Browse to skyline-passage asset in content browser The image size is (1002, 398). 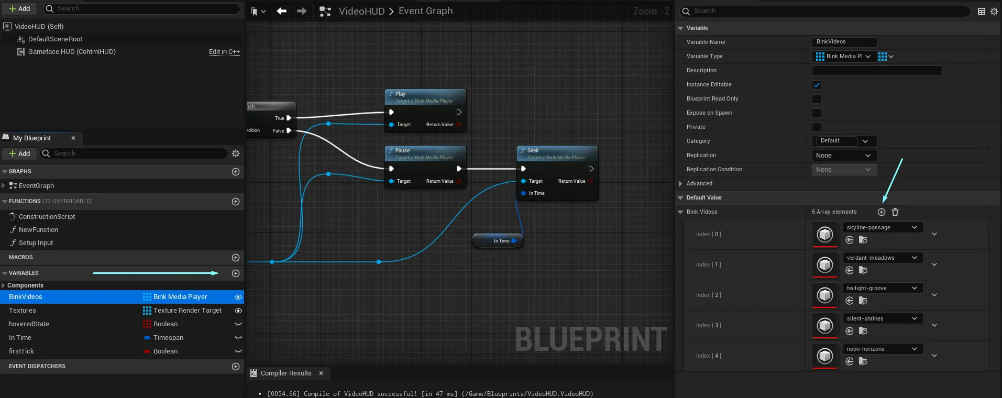tap(863, 240)
